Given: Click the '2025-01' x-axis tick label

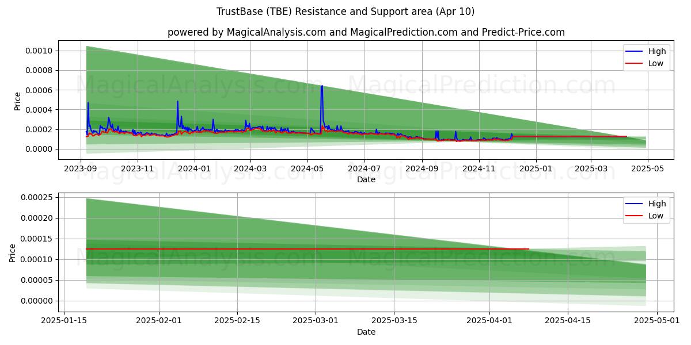Looking at the screenshot, I should (536, 168).
